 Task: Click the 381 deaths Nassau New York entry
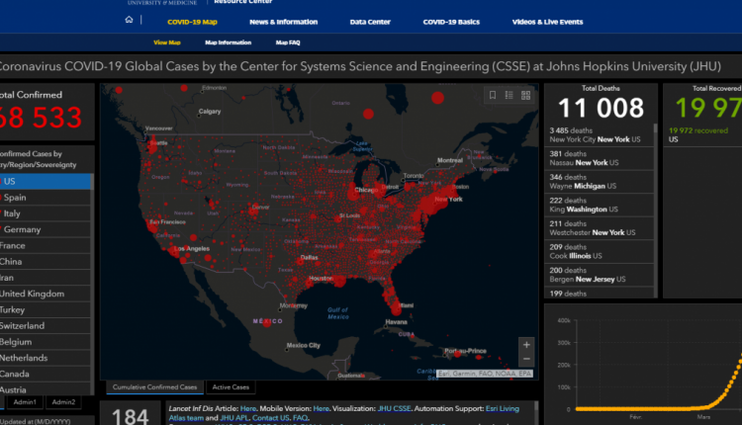(x=600, y=158)
